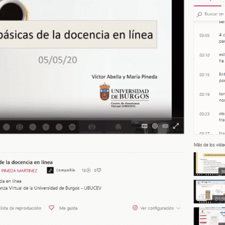Click the Compañía label
This screenshot has width=225, height=225.
tap(65, 170)
